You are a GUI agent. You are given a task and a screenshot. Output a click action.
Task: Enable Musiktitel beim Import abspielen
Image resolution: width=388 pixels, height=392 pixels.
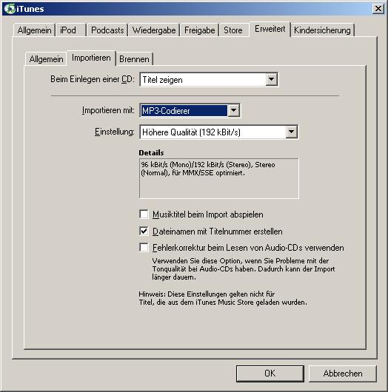click(144, 214)
